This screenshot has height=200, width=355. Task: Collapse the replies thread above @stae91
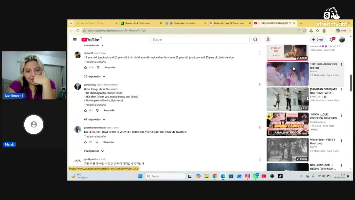click(94, 45)
